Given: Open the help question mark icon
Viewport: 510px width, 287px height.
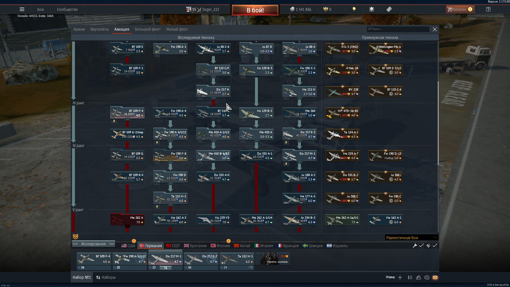Looking at the screenshot, I should [x=488, y=9].
